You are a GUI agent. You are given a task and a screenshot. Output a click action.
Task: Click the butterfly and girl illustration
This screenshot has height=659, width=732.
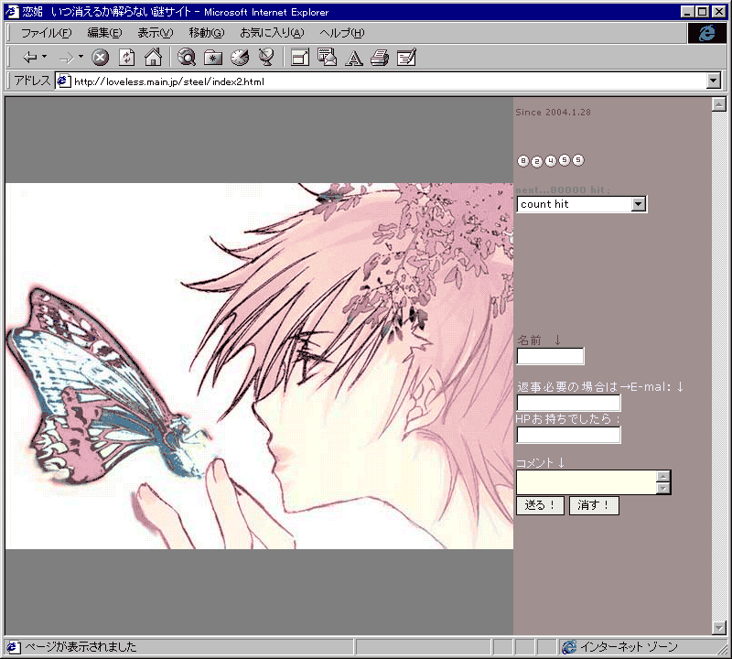tap(259, 366)
